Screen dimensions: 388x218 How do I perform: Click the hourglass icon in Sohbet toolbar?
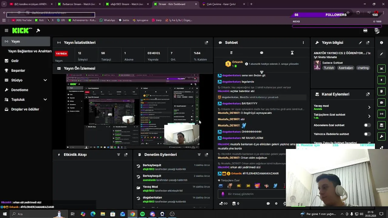292,53
